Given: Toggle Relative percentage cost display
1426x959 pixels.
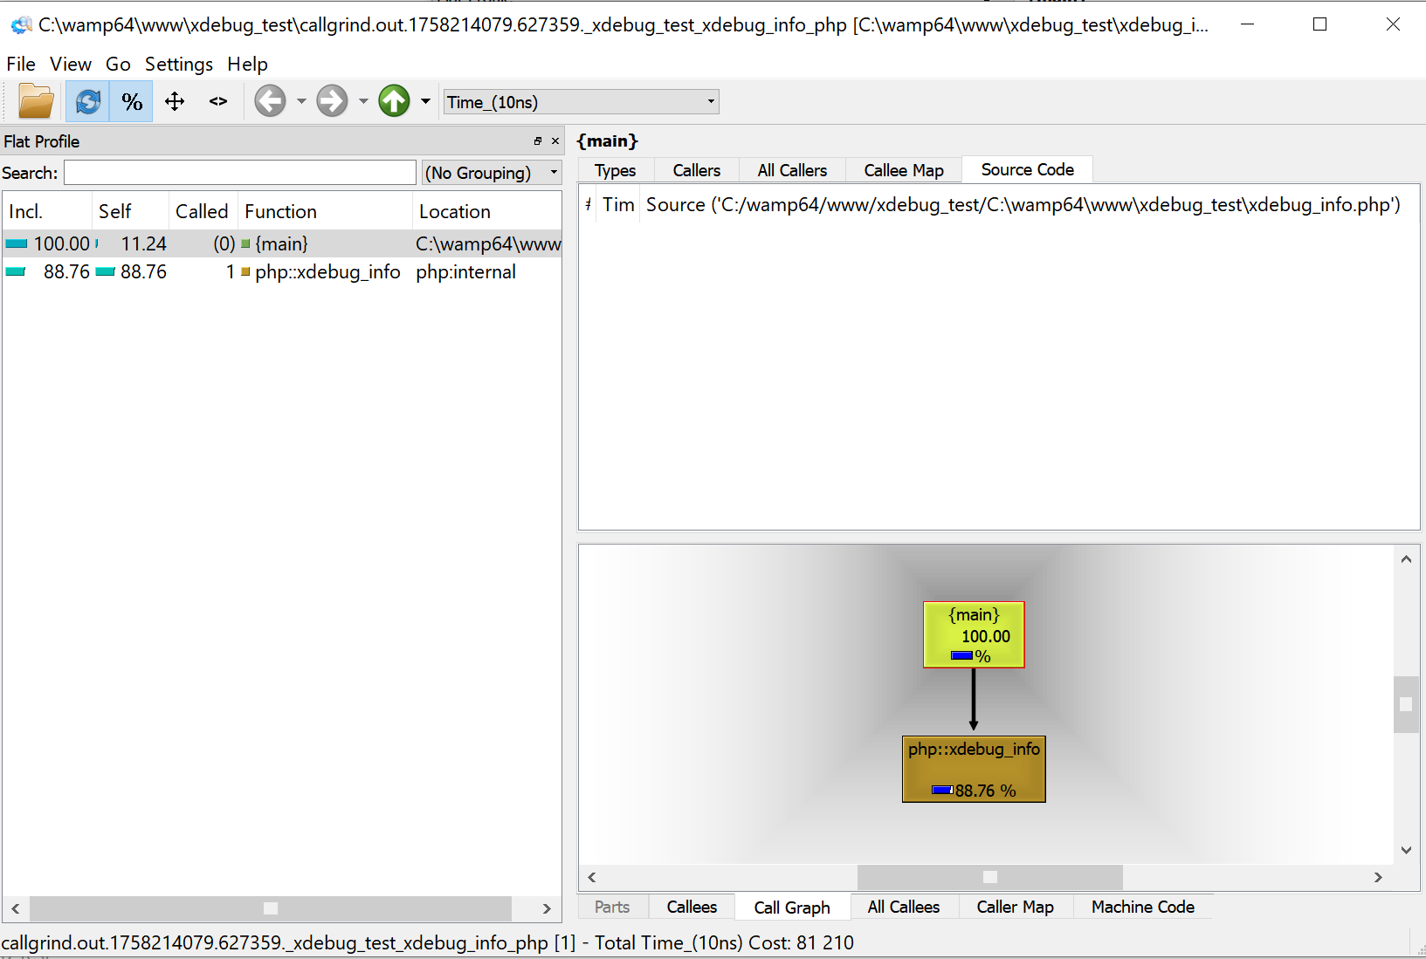Looking at the screenshot, I should point(132,102).
